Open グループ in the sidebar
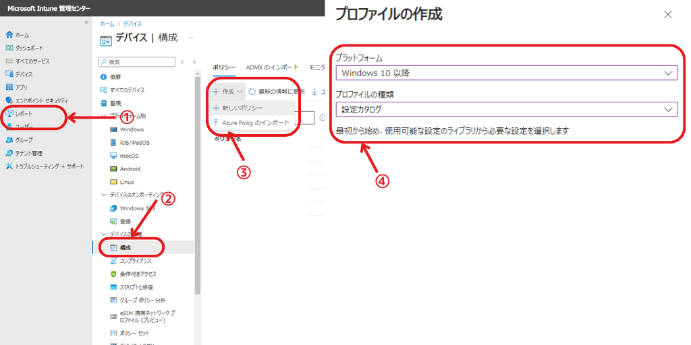This screenshot has height=345, width=691. click(x=20, y=140)
